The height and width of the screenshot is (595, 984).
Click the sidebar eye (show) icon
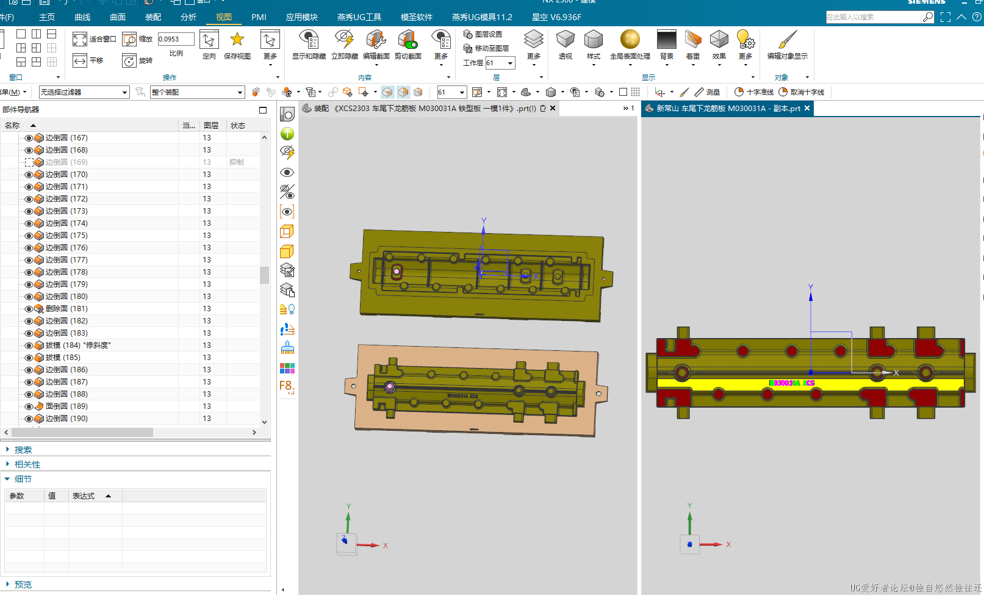click(x=287, y=173)
